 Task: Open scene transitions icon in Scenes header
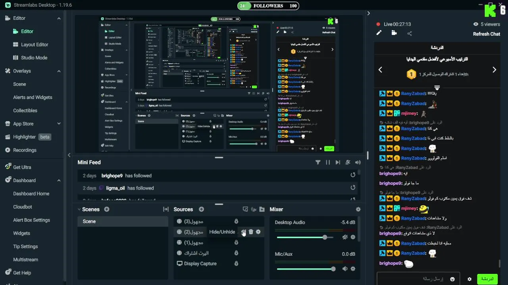pyautogui.click(x=166, y=209)
